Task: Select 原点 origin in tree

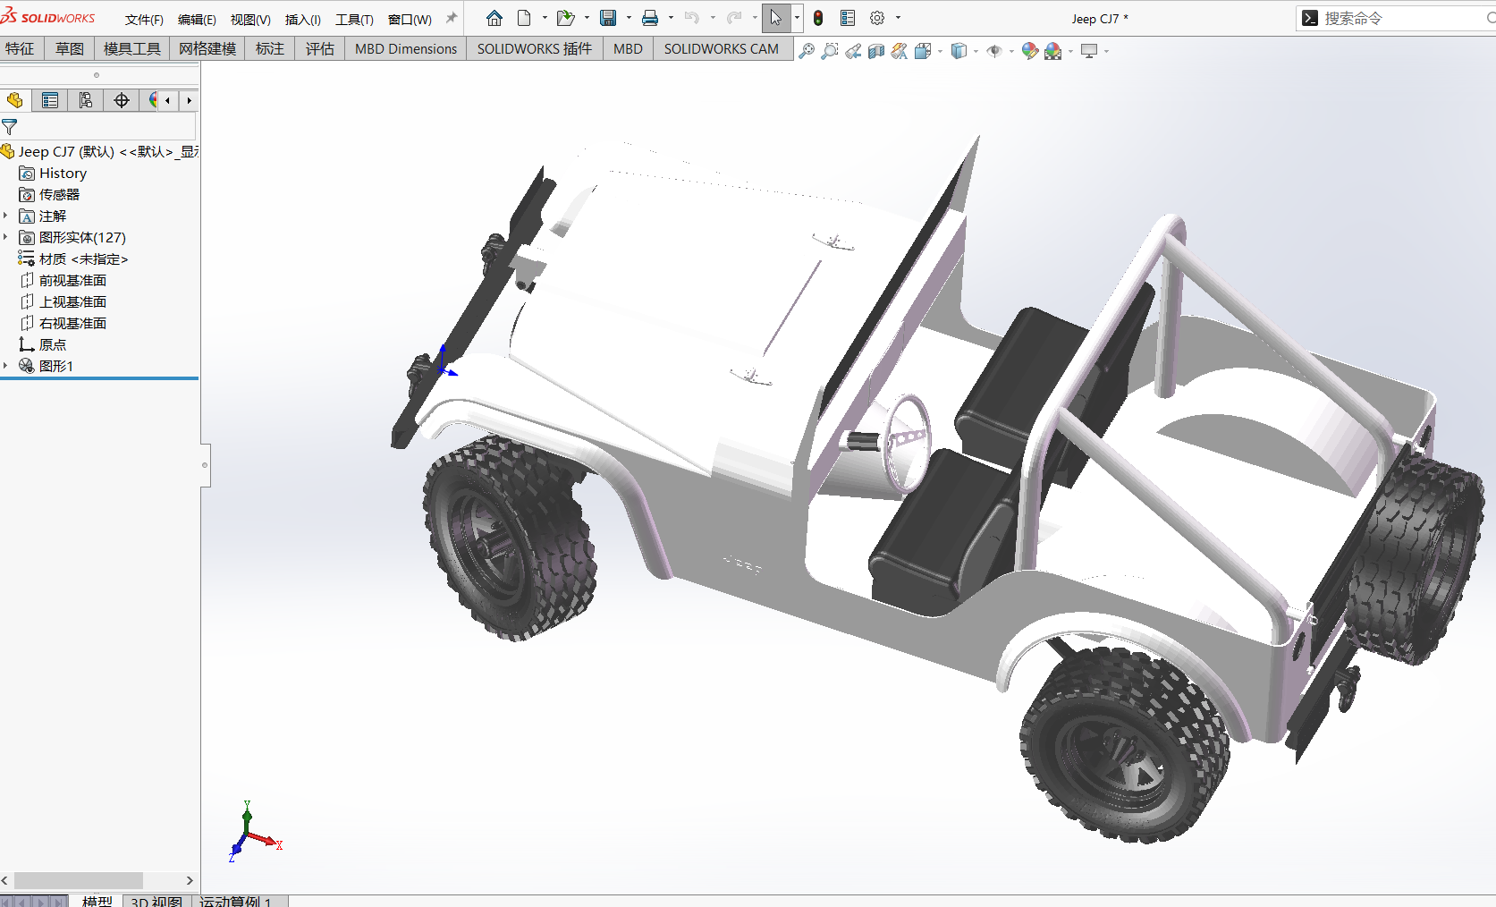Action: [42, 344]
